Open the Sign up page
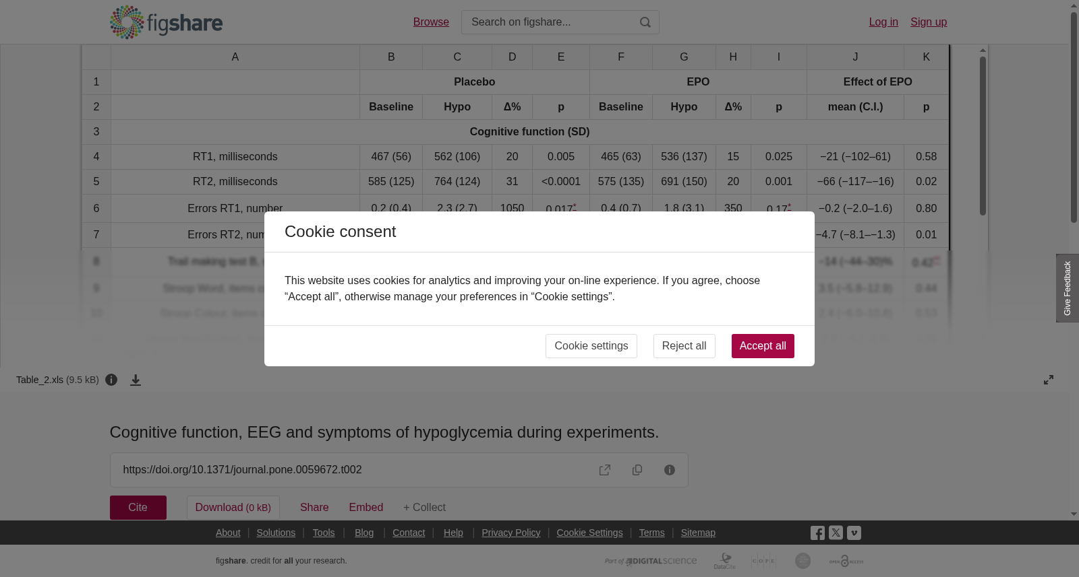Image resolution: width=1079 pixels, height=577 pixels. pos(929,22)
